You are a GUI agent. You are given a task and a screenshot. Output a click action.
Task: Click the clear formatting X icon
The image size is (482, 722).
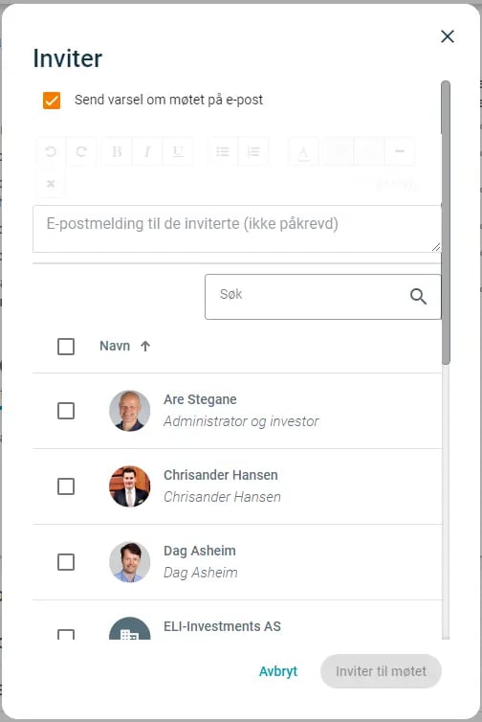click(x=51, y=184)
